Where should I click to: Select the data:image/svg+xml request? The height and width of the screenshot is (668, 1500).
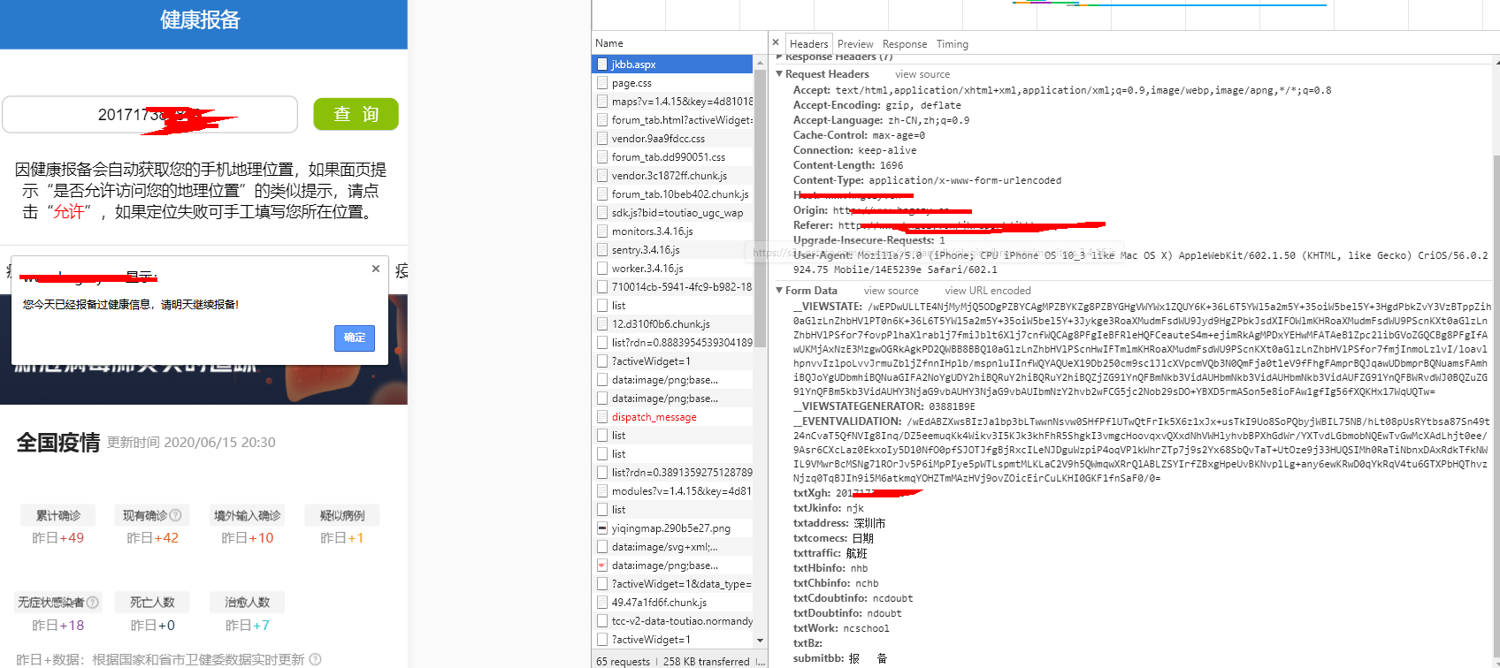click(672, 547)
